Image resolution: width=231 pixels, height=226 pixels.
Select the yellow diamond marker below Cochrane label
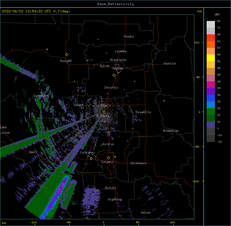click(91, 158)
